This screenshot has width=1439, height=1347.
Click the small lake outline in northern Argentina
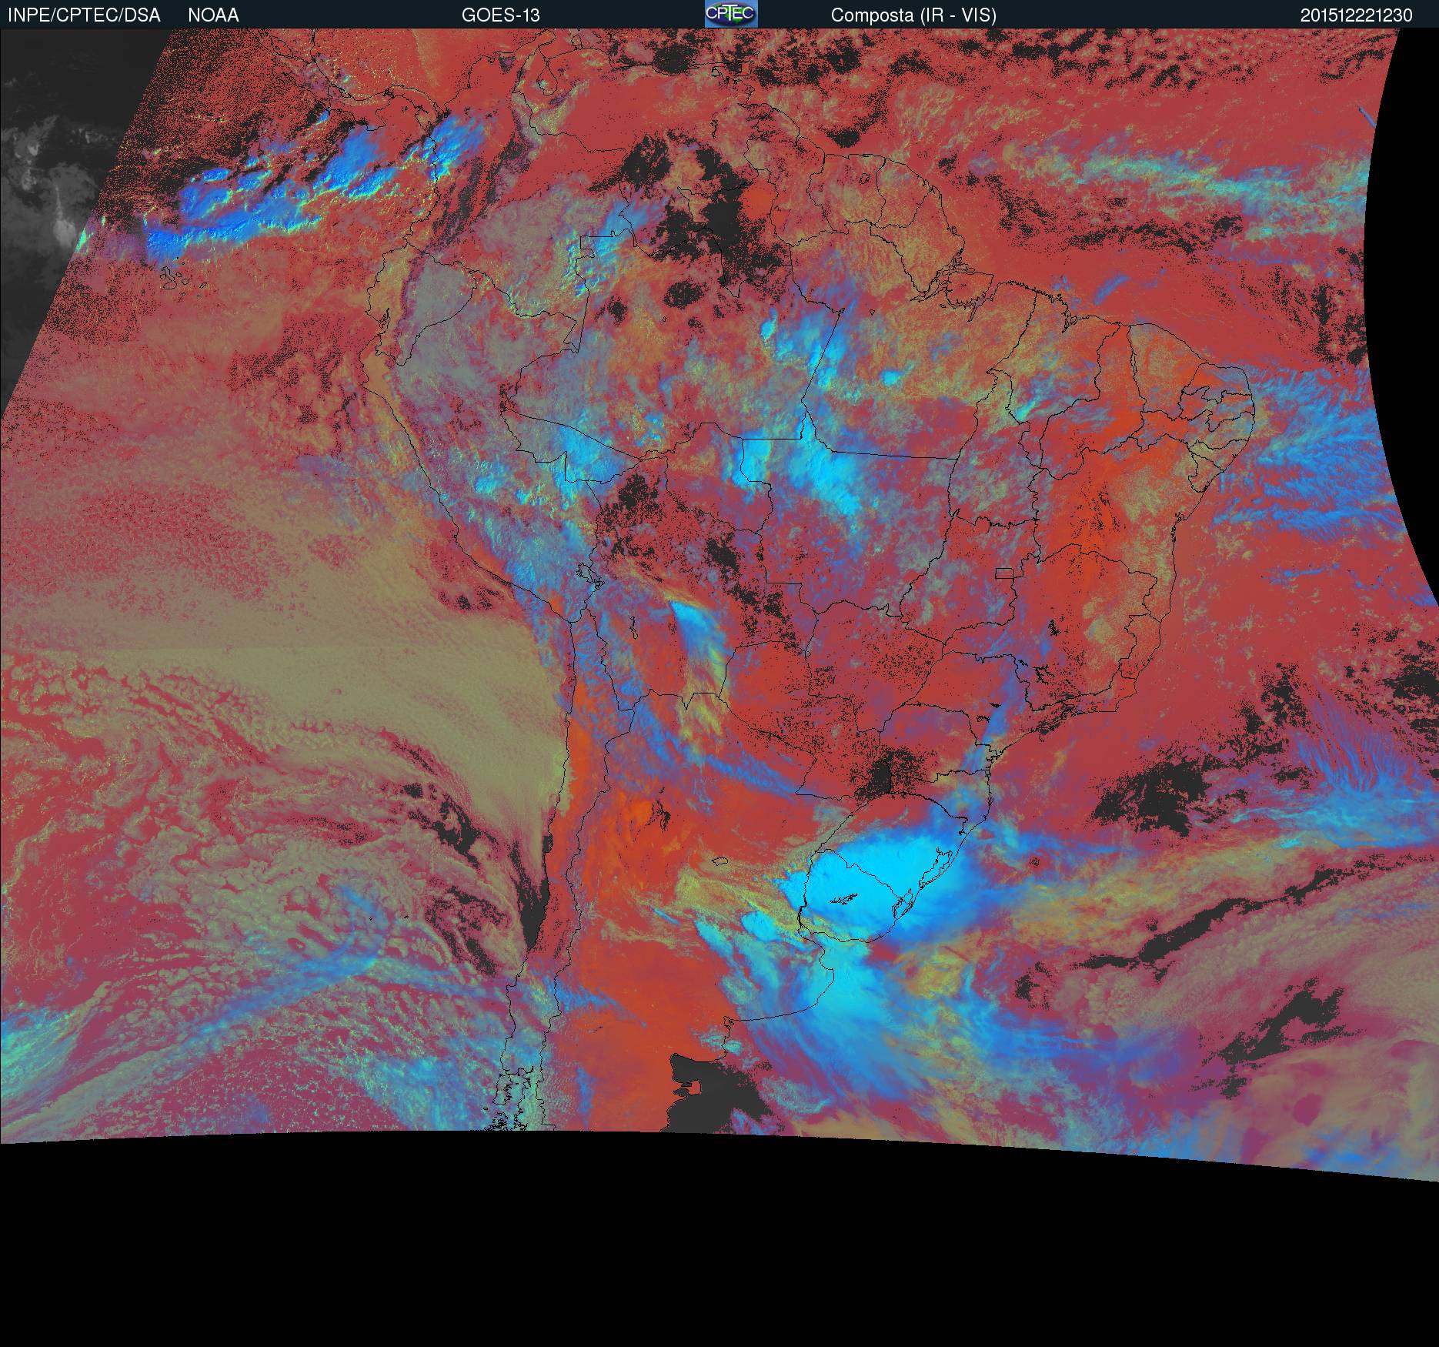click(720, 861)
